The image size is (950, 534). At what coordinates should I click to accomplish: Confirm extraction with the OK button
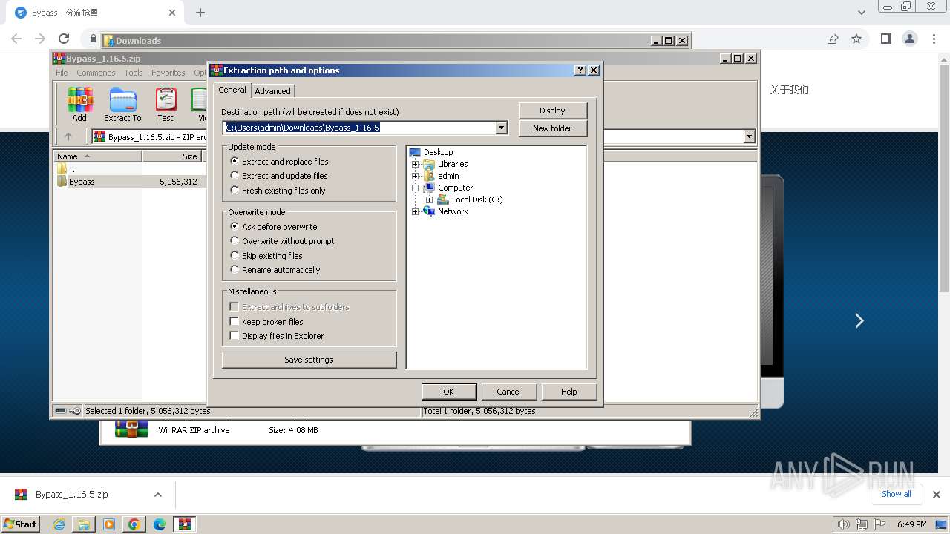448,392
